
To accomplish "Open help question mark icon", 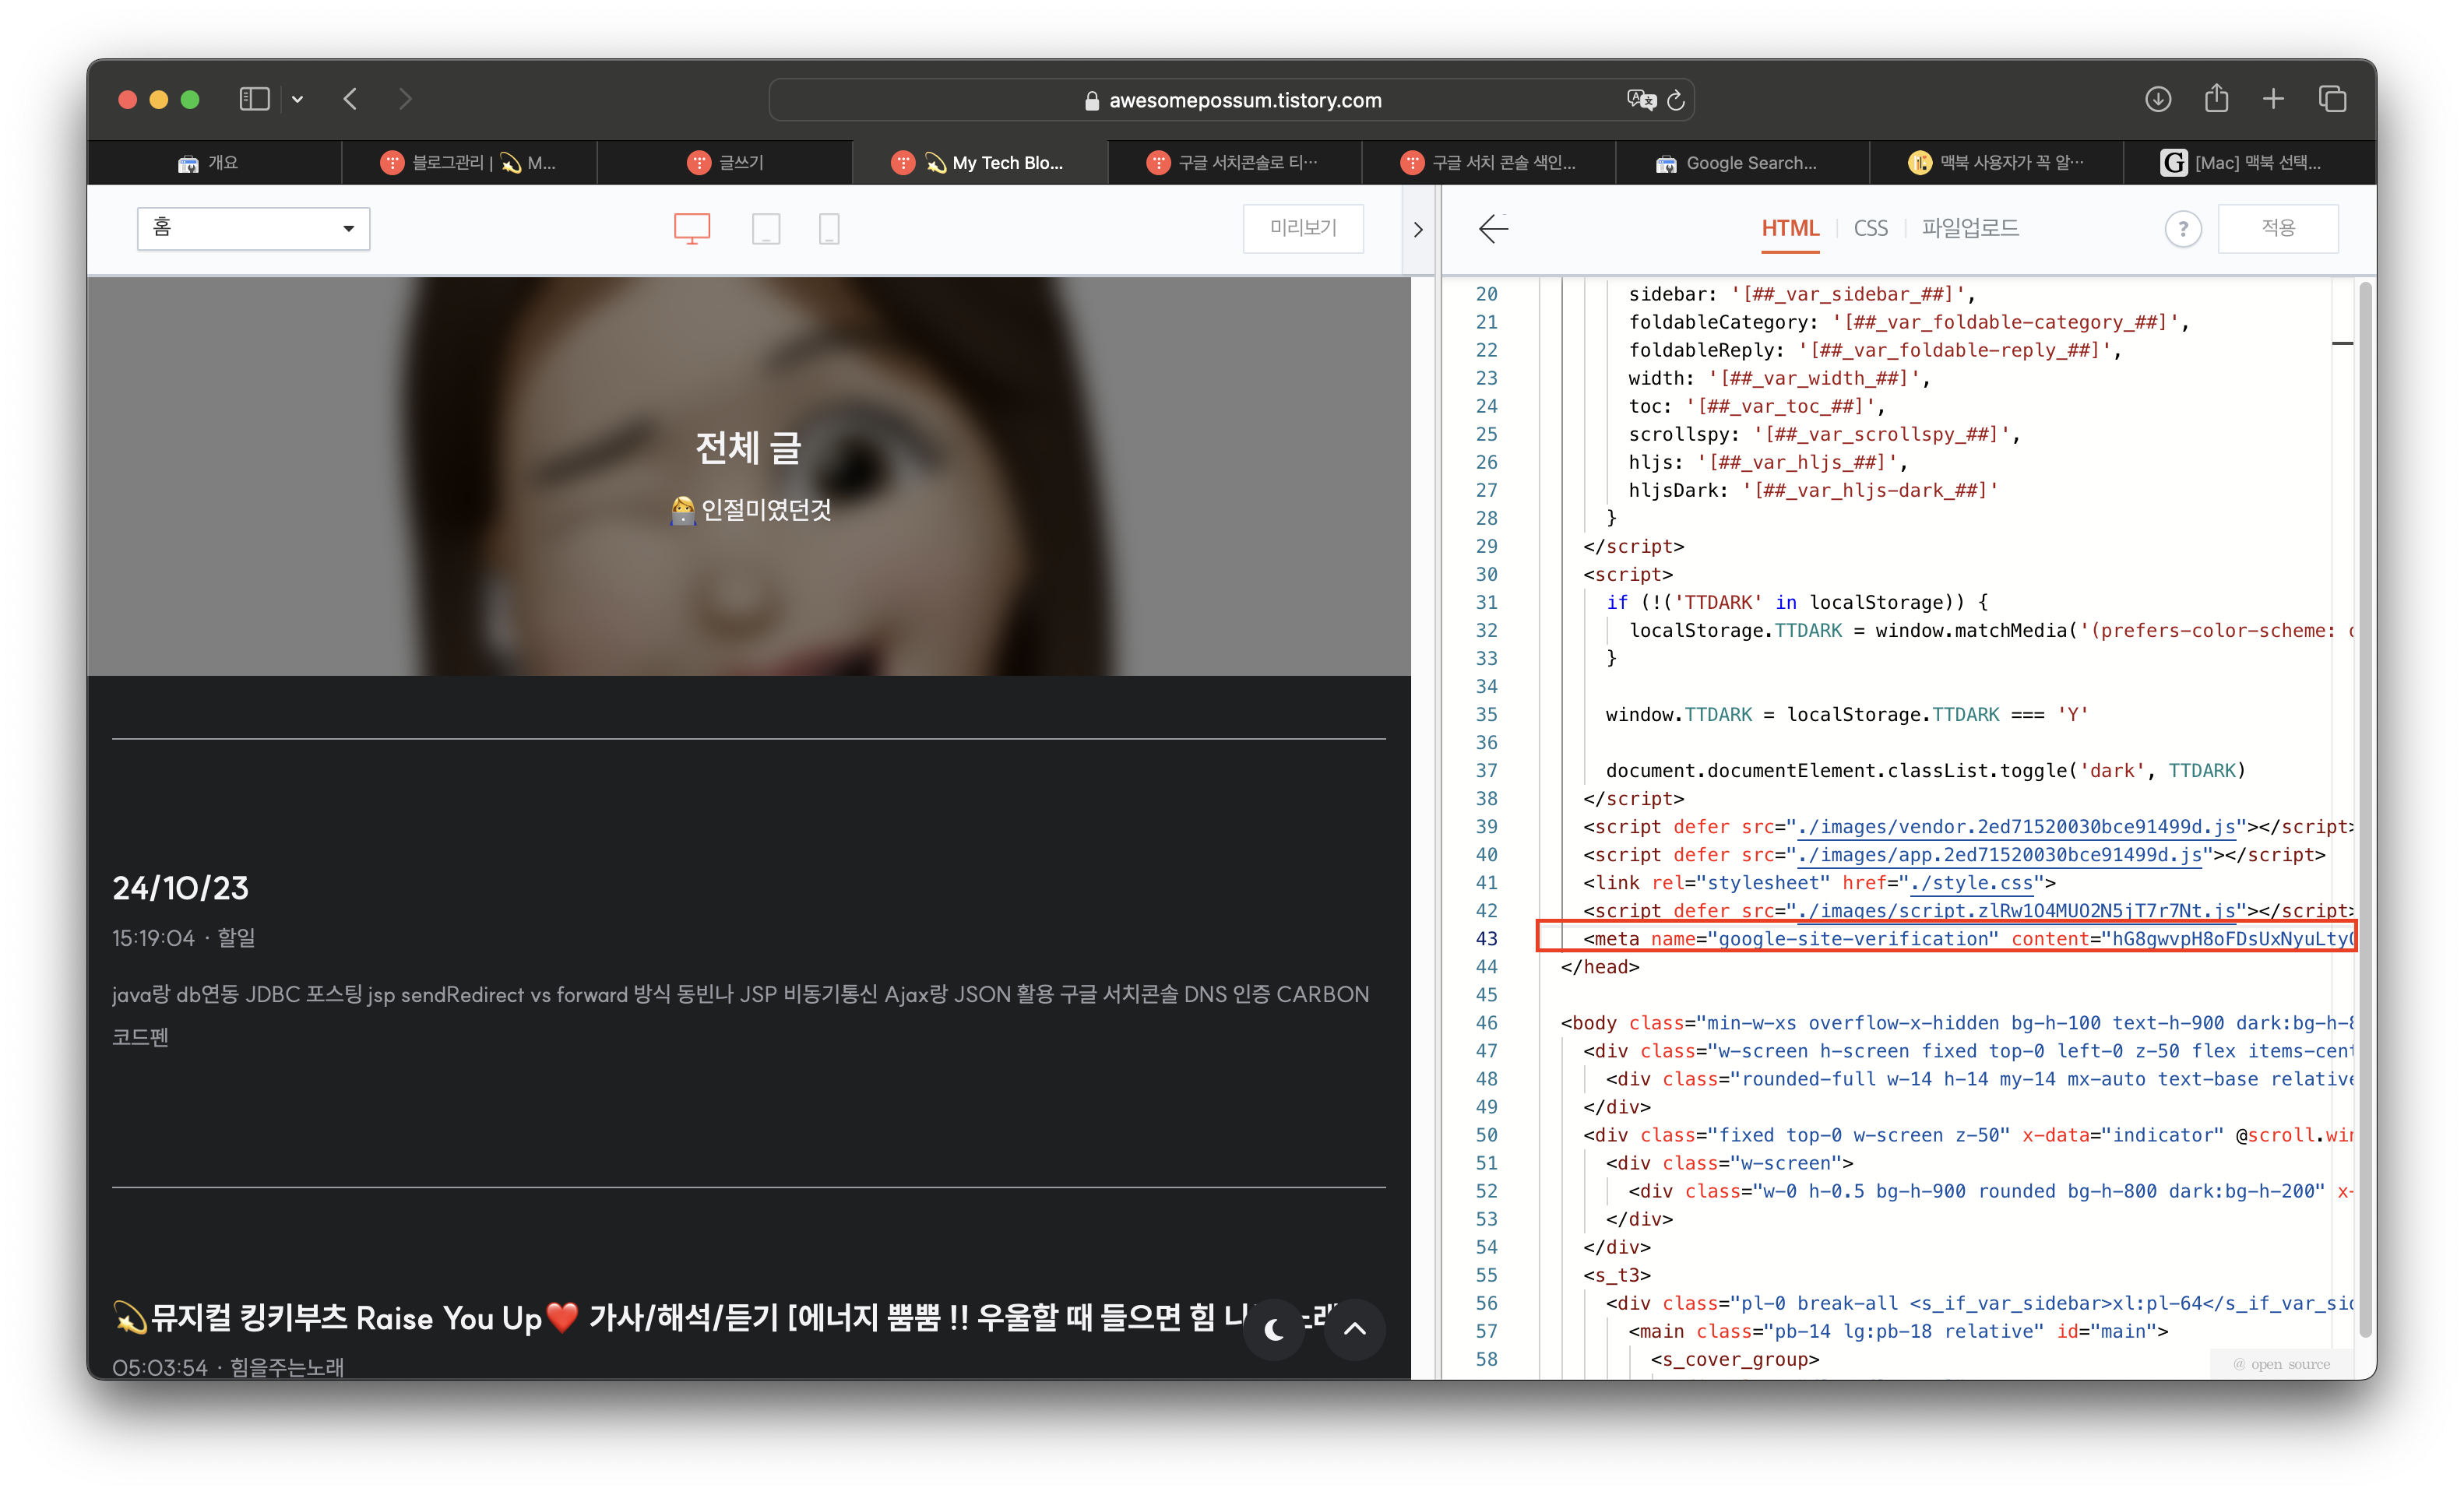I will tap(2183, 229).
